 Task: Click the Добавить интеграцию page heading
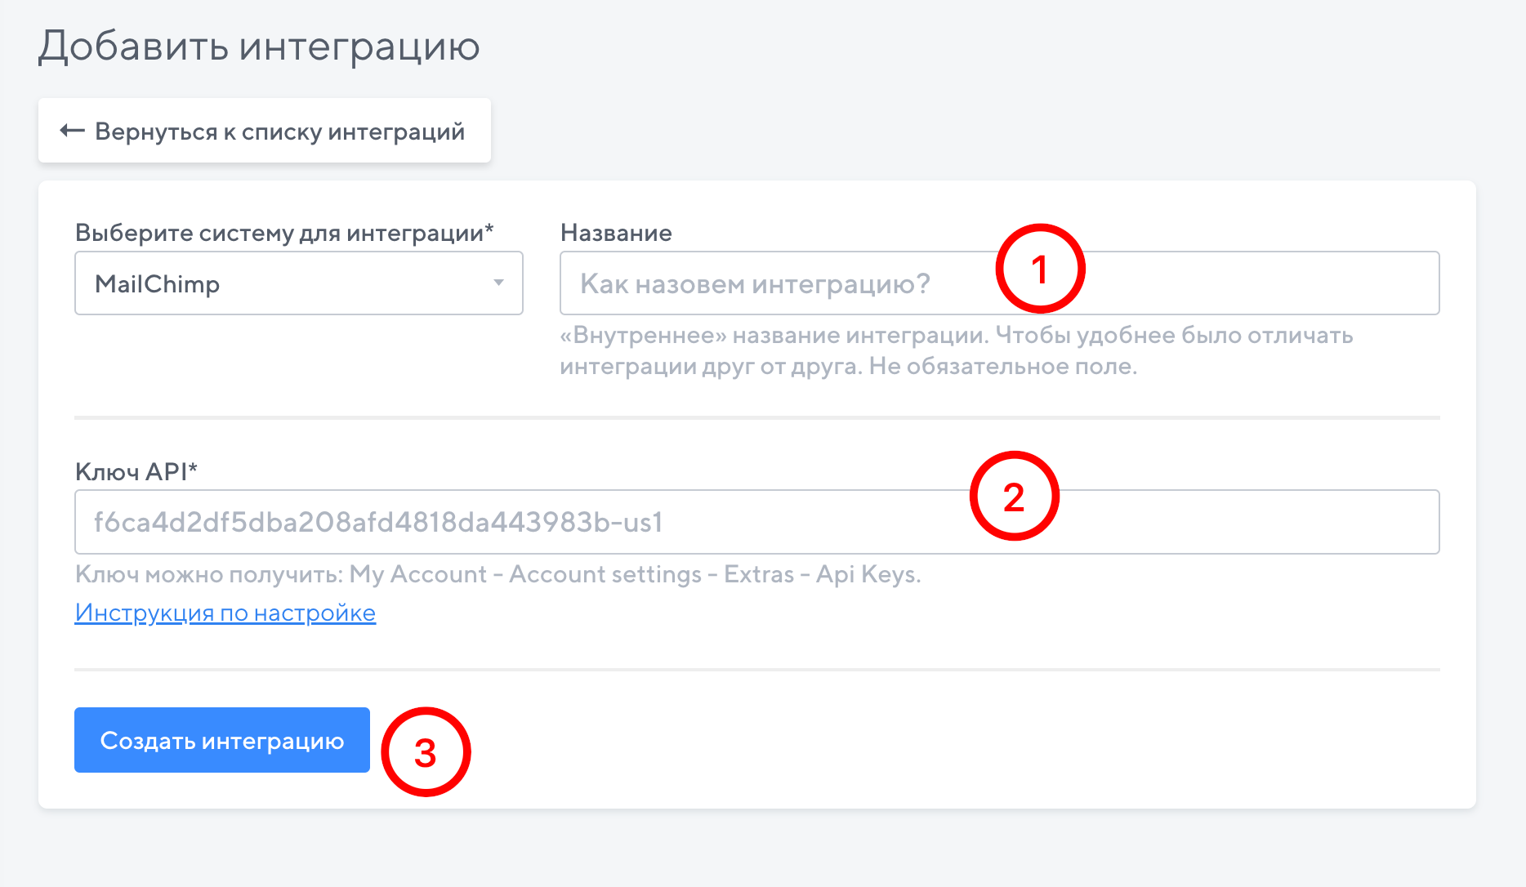click(259, 46)
